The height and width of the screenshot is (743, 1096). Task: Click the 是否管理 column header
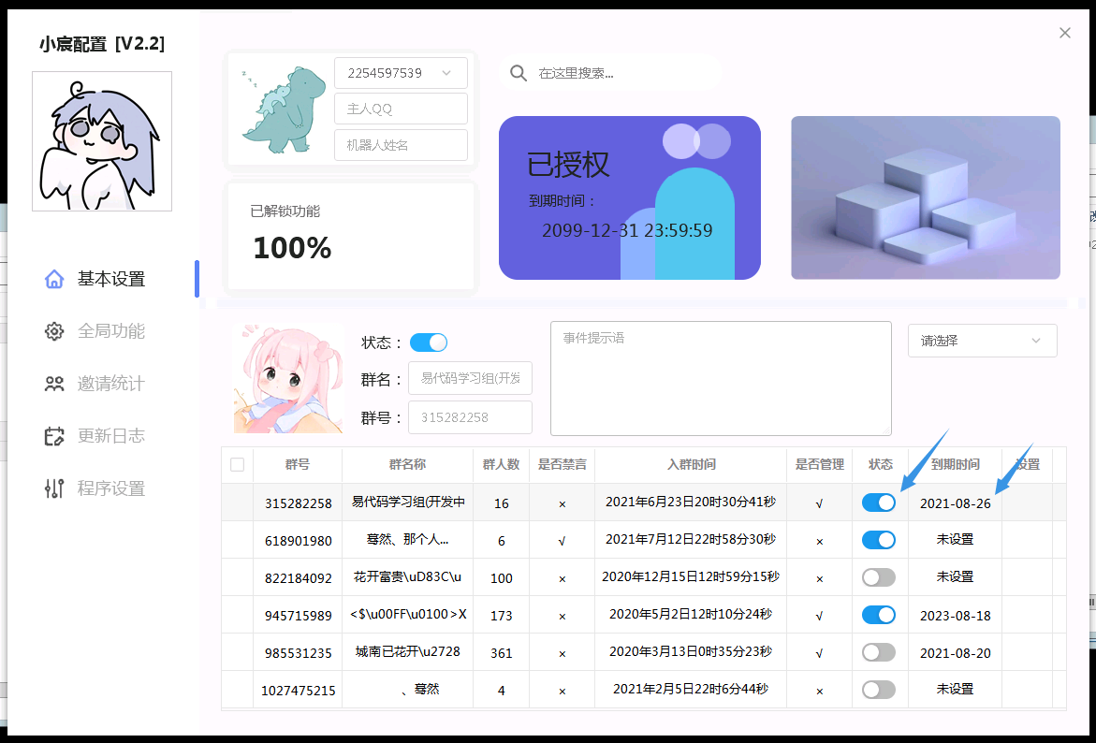(819, 465)
